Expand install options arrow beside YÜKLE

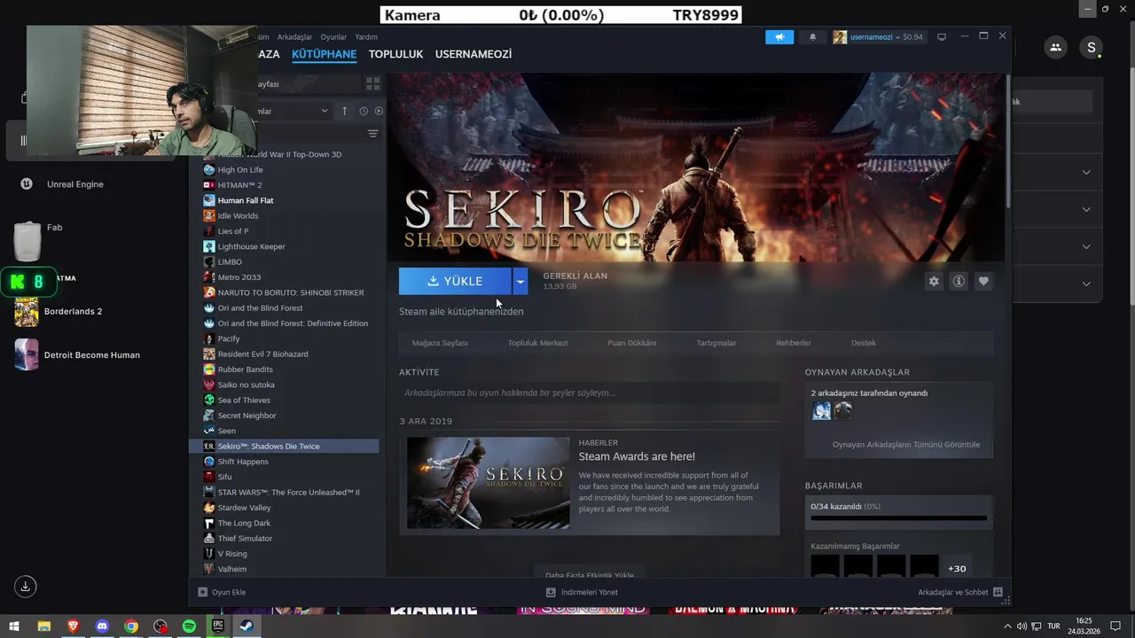point(521,281)
